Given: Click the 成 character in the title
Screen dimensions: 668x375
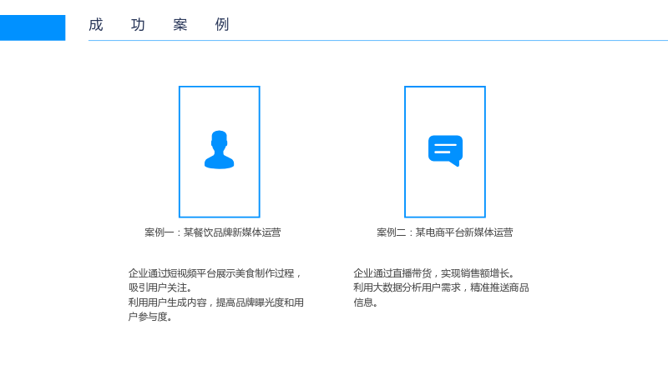Looking at the screenshot, I should pos(96,25).
